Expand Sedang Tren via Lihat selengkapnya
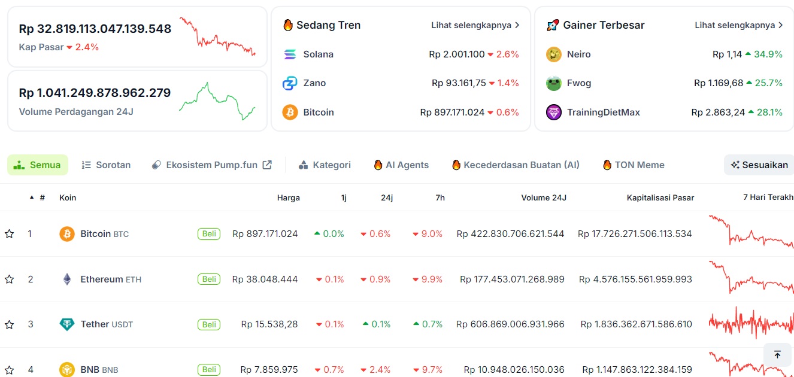Image resolution: width=794 pixels, height=377 pixels. (475, 25)
